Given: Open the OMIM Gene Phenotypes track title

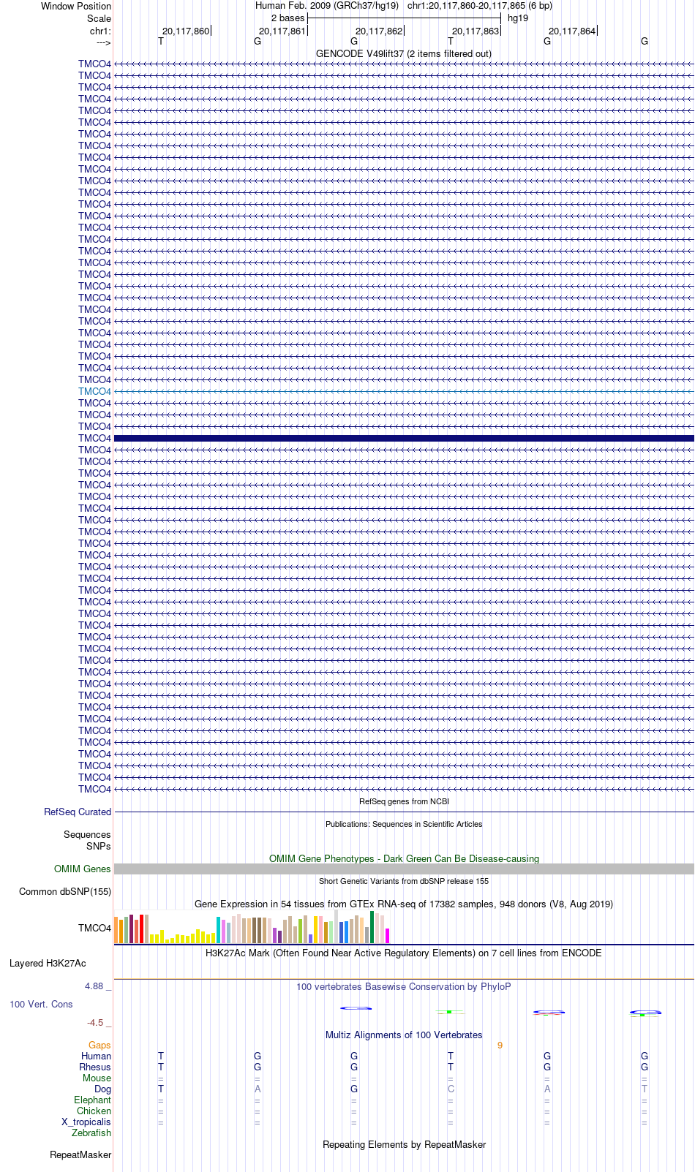Looking at the screenshot, I should [x=404, y=858].
